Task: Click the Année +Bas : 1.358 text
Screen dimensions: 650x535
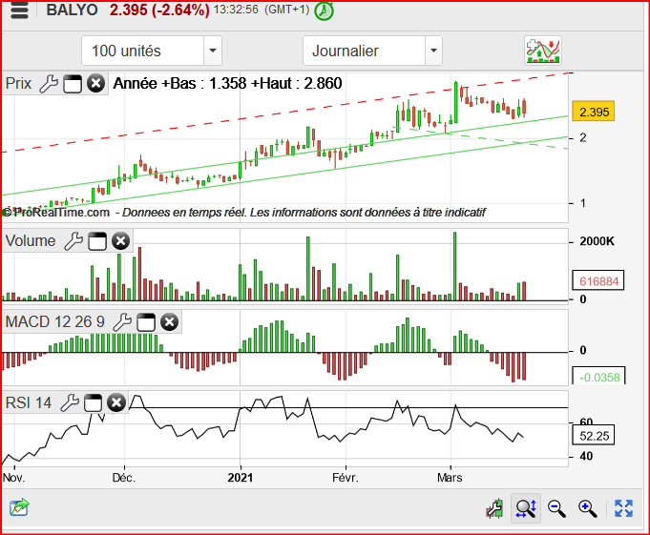Action: click(x=179, y=84)
